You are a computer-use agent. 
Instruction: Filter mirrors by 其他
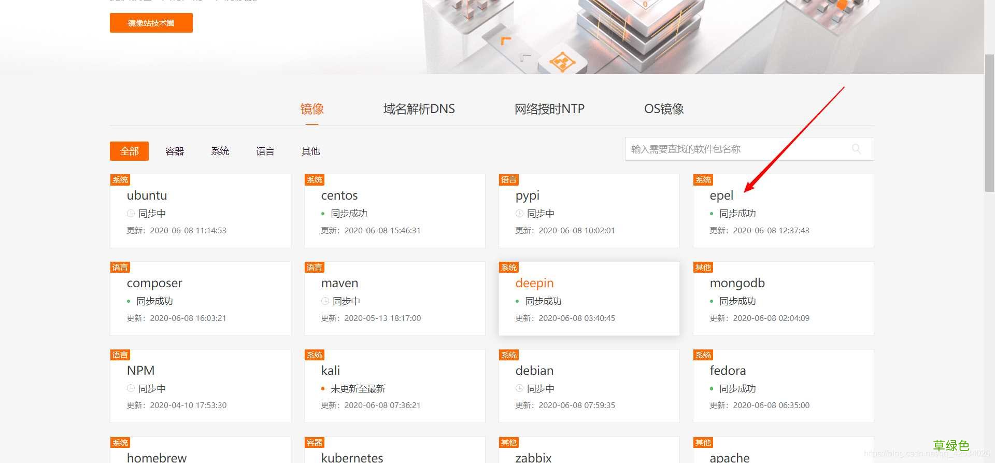click(x=311, y=151)
